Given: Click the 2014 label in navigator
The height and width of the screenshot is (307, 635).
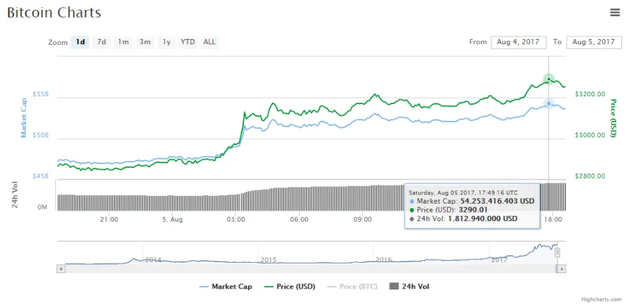Looking at the screenshot, I should [x=153, y=260].
